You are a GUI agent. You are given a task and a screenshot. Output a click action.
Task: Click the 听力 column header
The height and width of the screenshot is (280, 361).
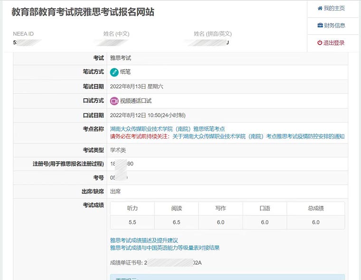click(133, 208)
